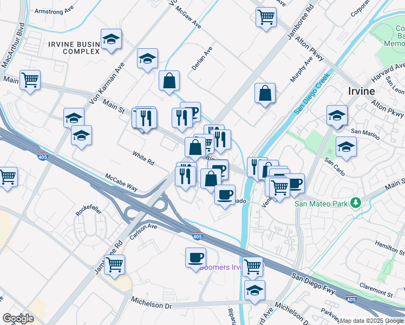
Task: Open the San Mateo Park place label
Action: (x=321, y=204)
